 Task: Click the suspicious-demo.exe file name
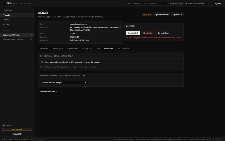pyautogui.click(x=79, y=24)
